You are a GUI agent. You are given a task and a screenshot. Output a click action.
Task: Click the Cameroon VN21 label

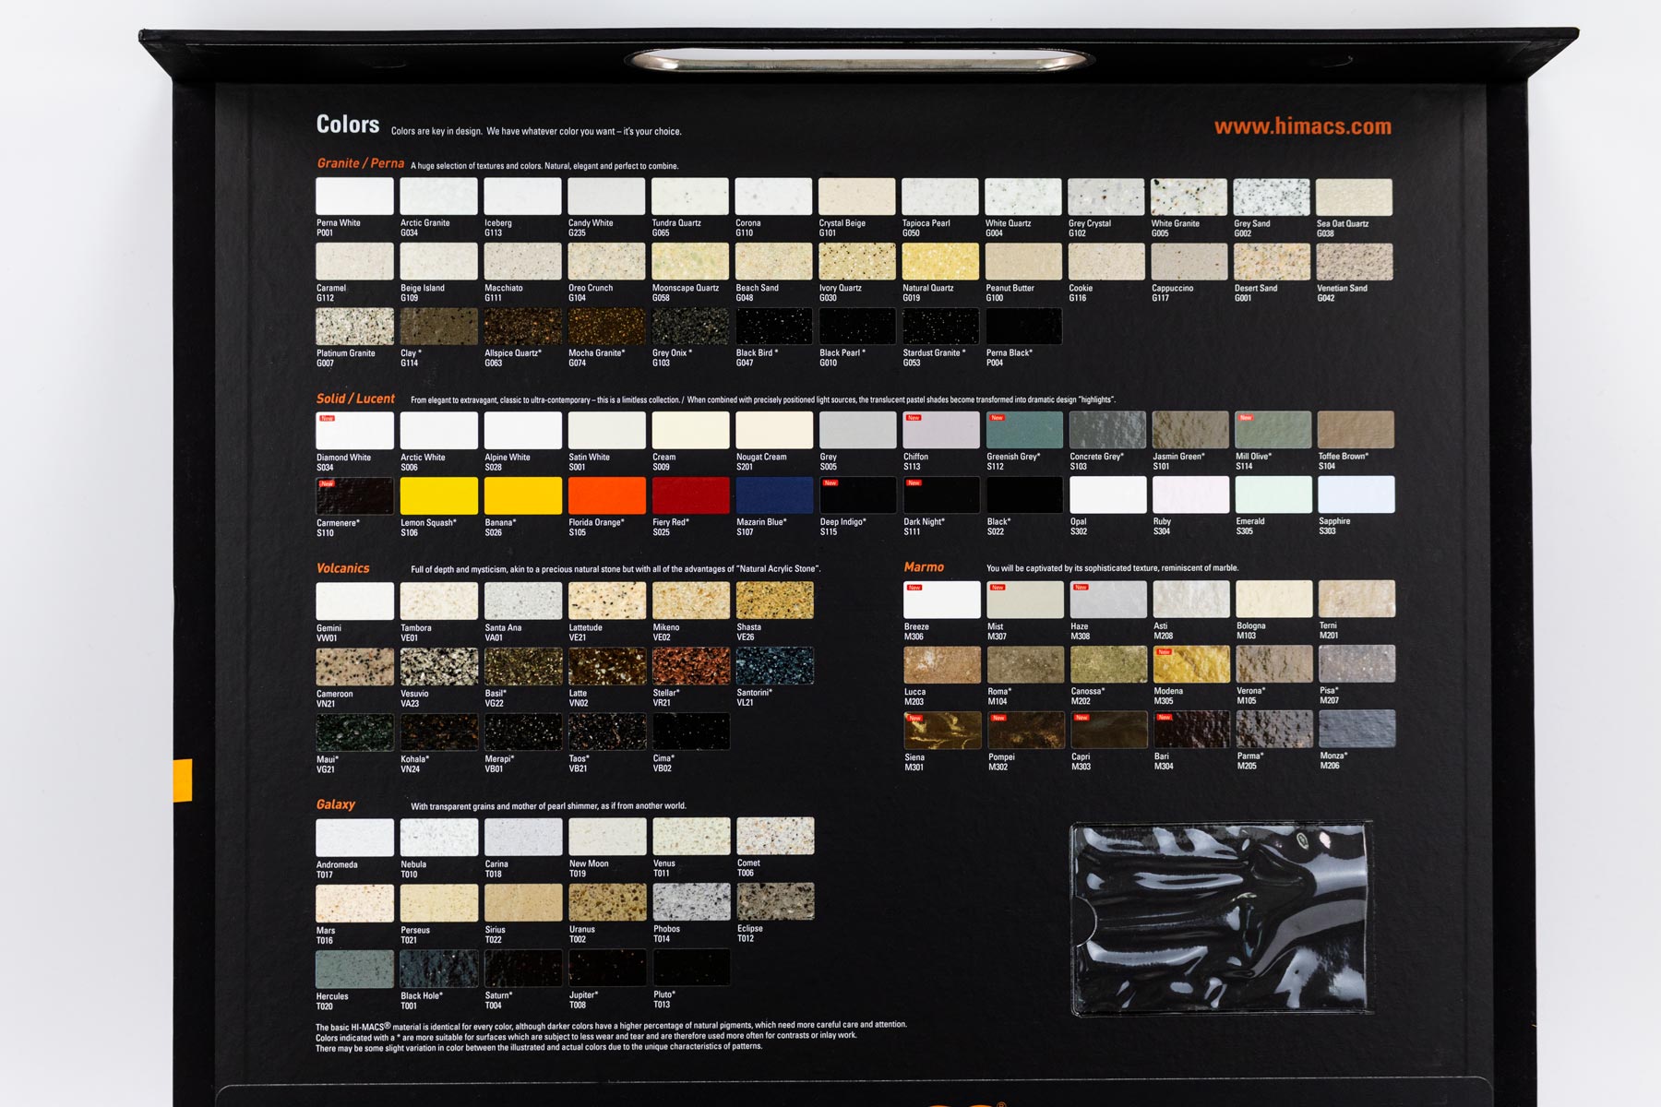click(334, 698)
